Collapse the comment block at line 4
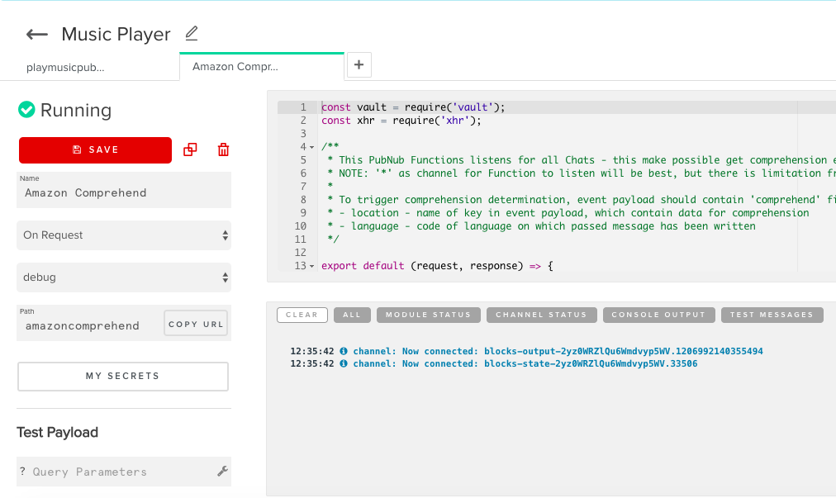 [311, 147]
